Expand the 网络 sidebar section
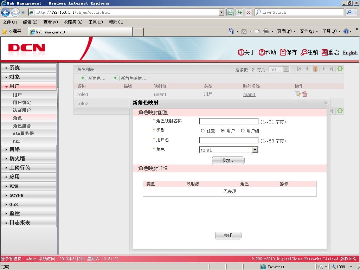The width and height of the screenshot is (360, 270). [x=29, y=149]
